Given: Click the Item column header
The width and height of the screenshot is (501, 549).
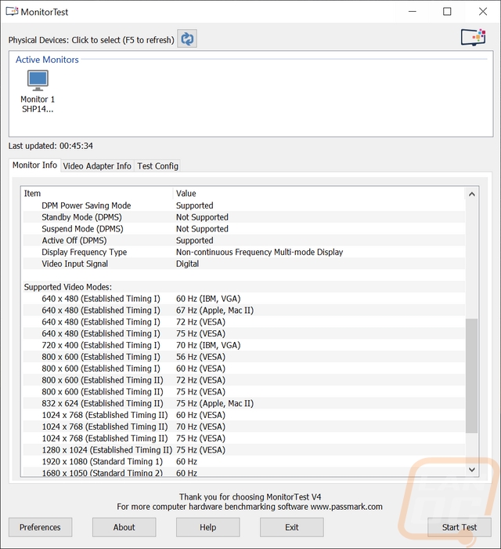Looking at the screenshot, I should tap(97, 194).
